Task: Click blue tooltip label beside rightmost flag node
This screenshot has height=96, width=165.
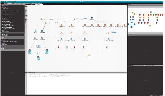Action: click(114, 32)
